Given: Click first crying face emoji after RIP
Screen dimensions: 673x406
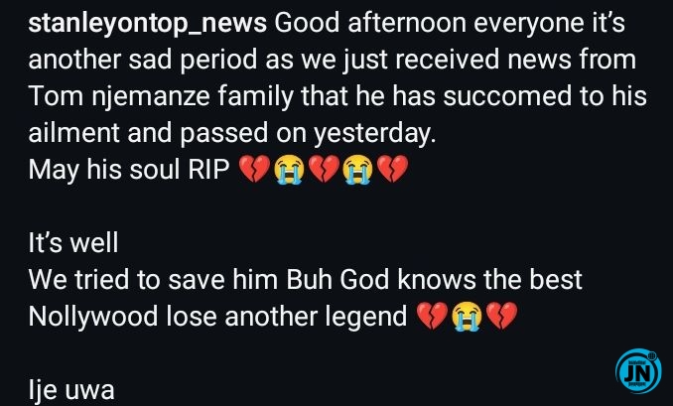Looking at the screenshot, I should pos(289,169).
